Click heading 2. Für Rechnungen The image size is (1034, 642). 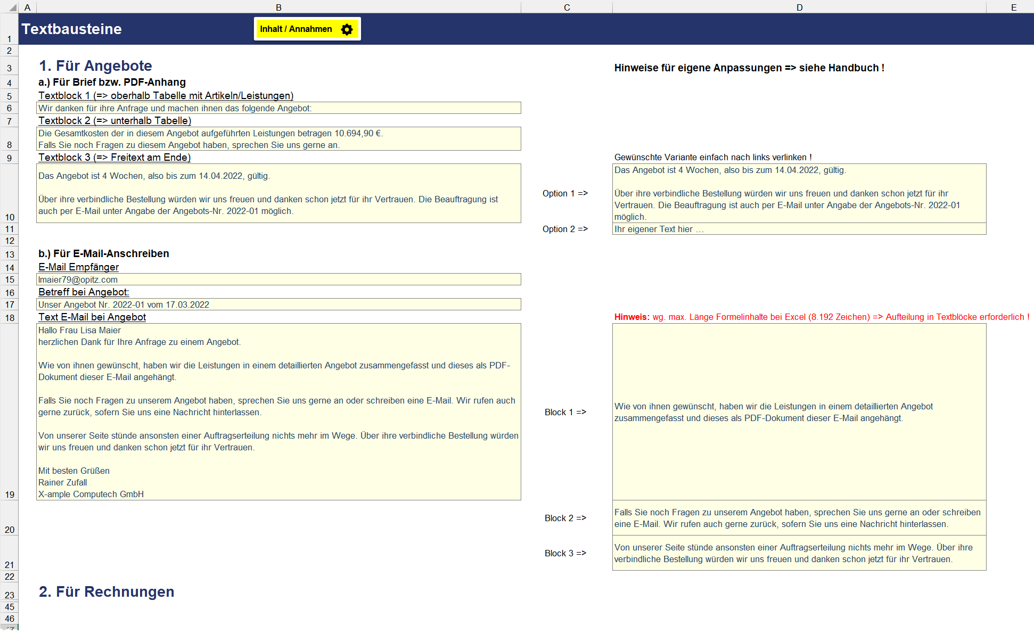coord(106,591)
